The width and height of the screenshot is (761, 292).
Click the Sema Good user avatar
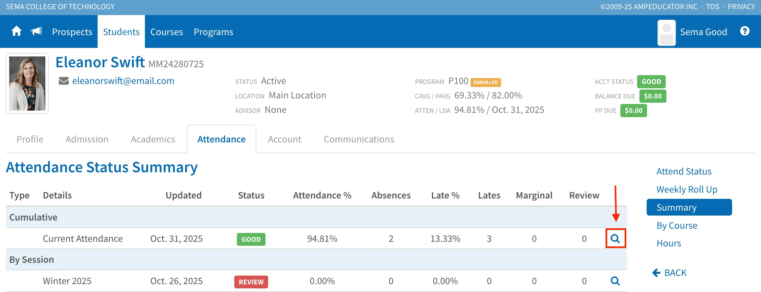667,32
